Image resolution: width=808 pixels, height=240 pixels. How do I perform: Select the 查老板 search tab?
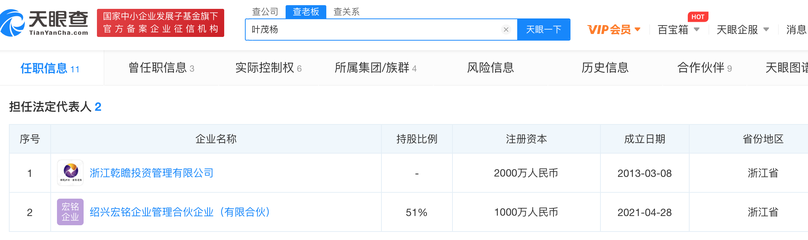point(306,12)
